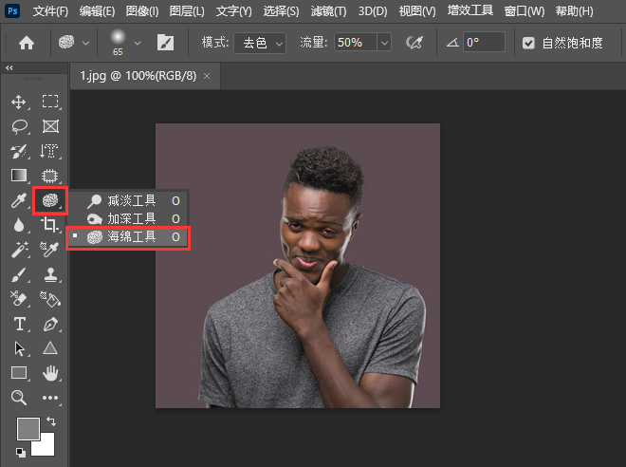Toggle the 自然饱和度 (Vibrance) checkbox
Viewport: 626px width, 467px height.
pos(529,43)
